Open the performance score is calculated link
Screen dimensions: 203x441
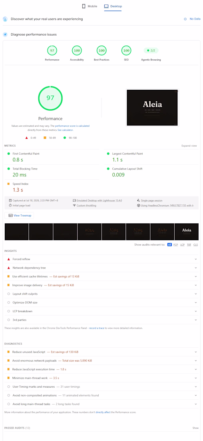pos(72,126)
